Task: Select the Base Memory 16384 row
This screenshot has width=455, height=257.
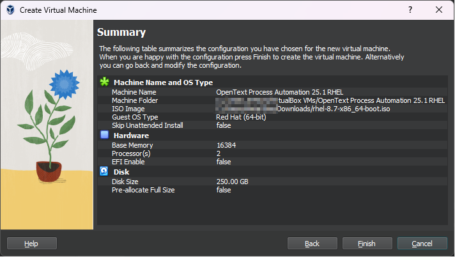Action: click(x=133, y=145)
